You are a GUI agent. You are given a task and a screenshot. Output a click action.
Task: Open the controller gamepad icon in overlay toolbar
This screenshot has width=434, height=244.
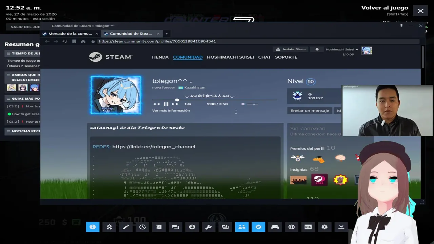[275, 227]
